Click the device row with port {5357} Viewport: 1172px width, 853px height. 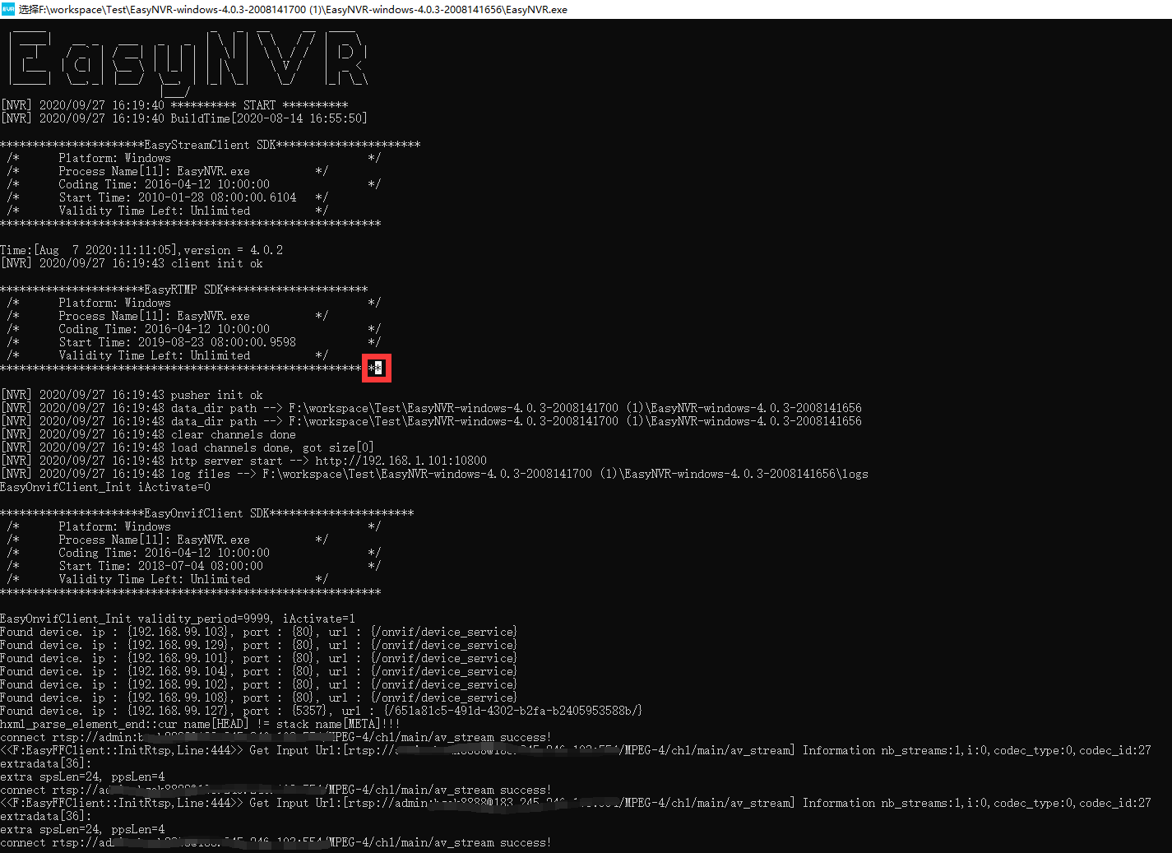tap(321, 711)
